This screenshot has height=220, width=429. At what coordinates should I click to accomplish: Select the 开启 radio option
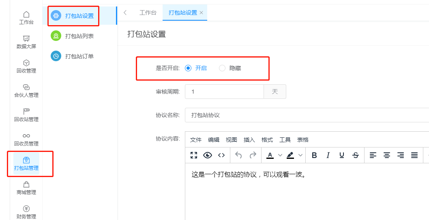(196, 68)
